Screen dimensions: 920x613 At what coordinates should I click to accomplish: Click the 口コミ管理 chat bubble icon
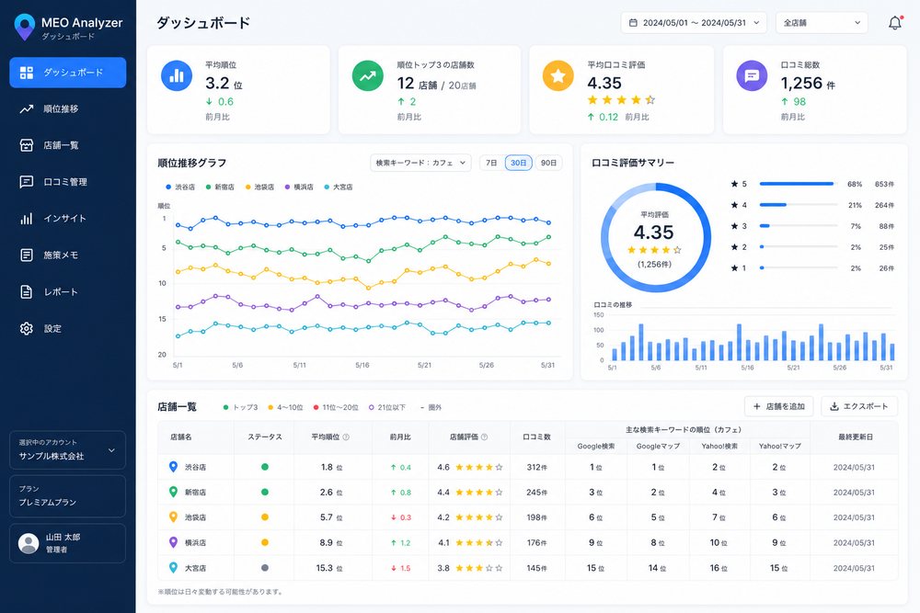27,182
